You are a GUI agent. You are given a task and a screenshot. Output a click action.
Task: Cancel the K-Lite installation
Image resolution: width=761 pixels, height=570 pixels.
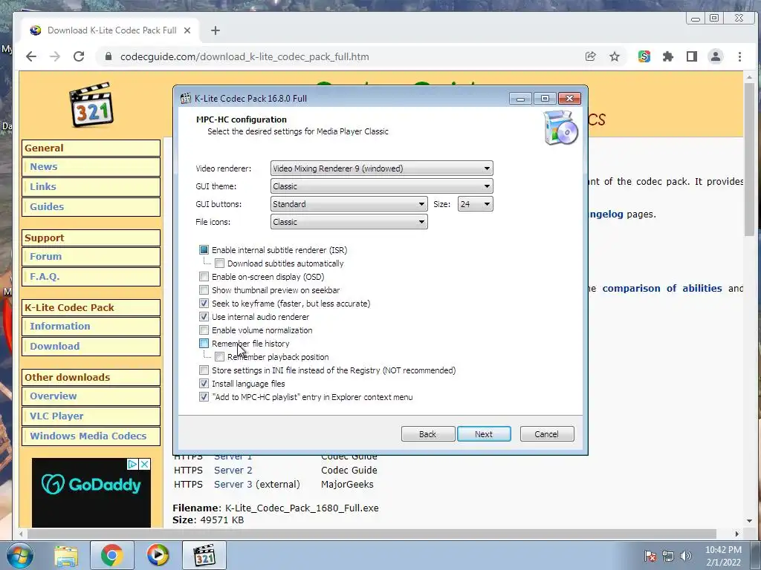pos(547,434)
